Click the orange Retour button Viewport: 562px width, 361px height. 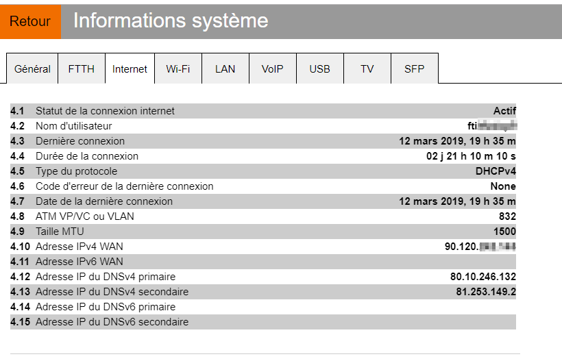pos(30,21)
